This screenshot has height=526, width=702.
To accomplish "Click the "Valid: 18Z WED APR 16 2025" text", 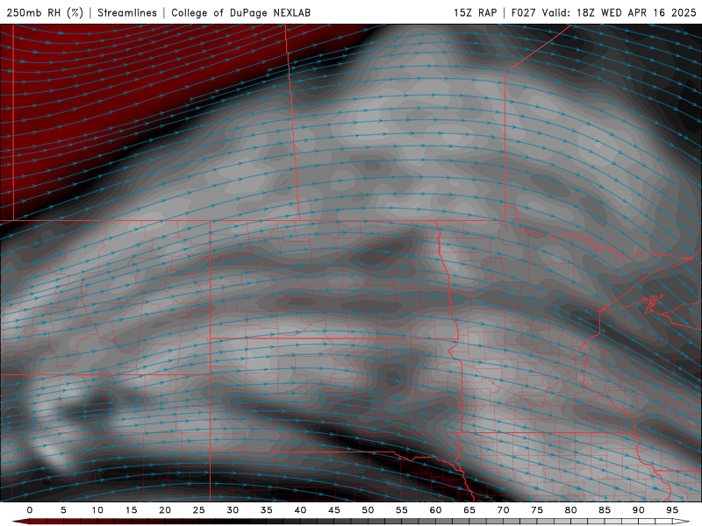I will tap(620, 12).
